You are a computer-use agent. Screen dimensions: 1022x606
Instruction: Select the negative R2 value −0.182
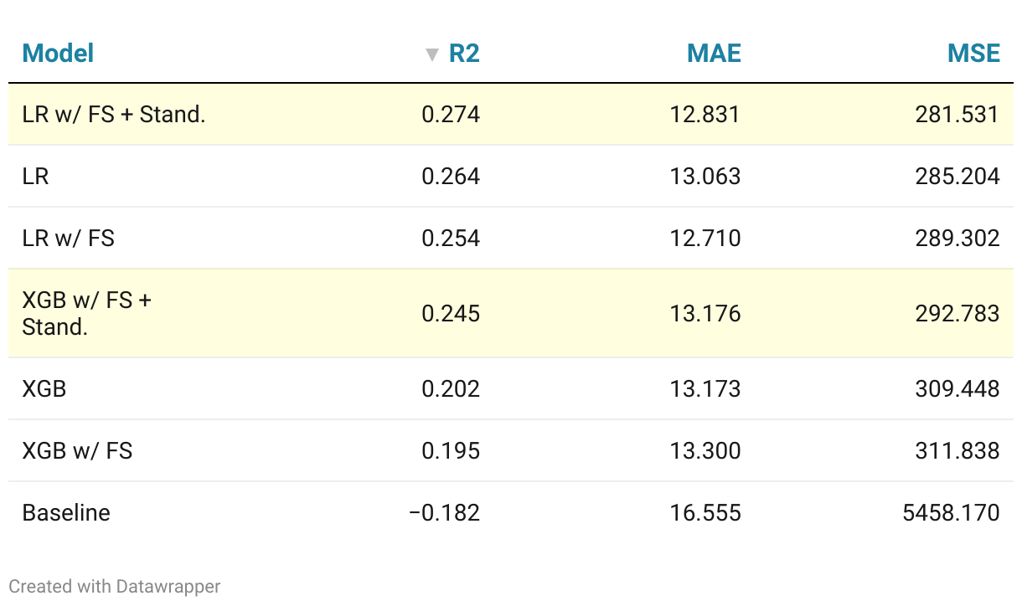click(444, 512)
